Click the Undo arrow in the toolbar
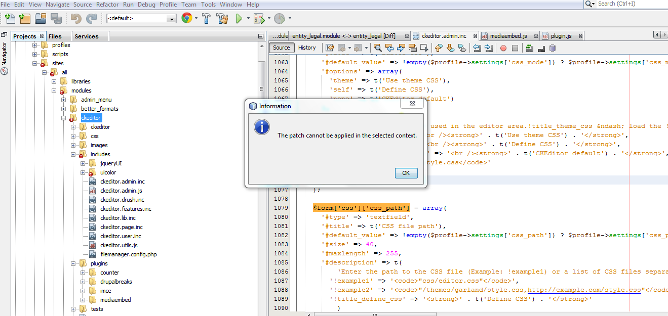Viewport: 668px width, 316px height. (75, 17)
